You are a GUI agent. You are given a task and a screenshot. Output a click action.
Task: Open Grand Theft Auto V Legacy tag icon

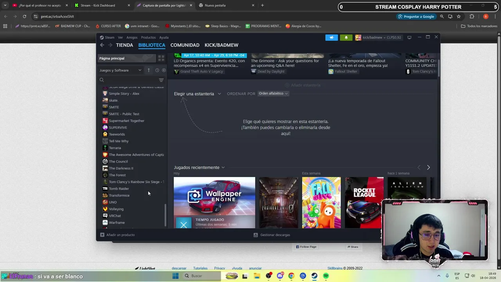pyautogui.click(x=177, y=72)
